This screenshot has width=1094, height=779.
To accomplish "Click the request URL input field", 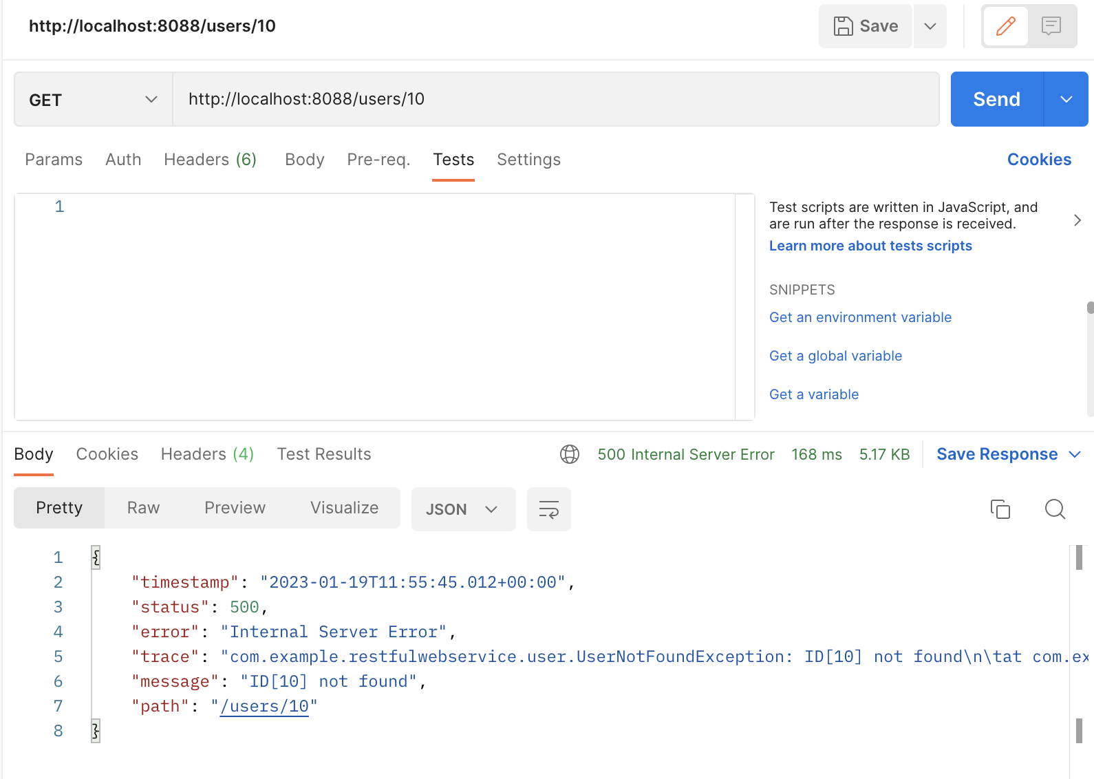I will click(x=555, y=99).
